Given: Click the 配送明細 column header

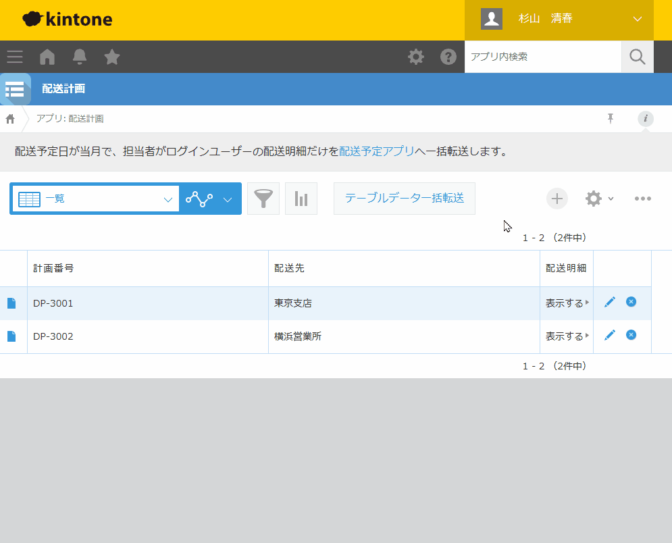Looking at the screenshot, I should 566,268.
